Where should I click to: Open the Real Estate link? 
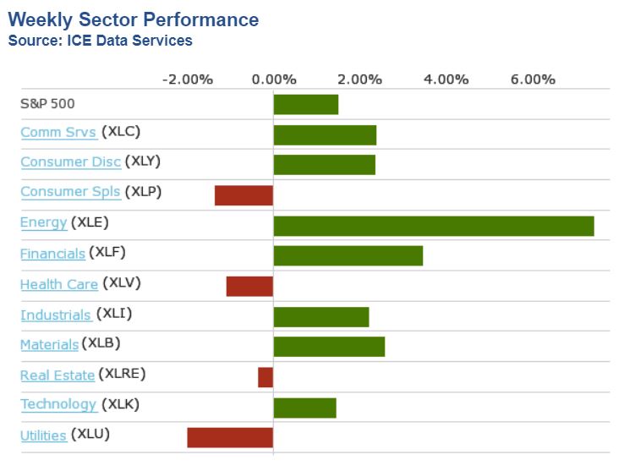click(x=57, y=375)
